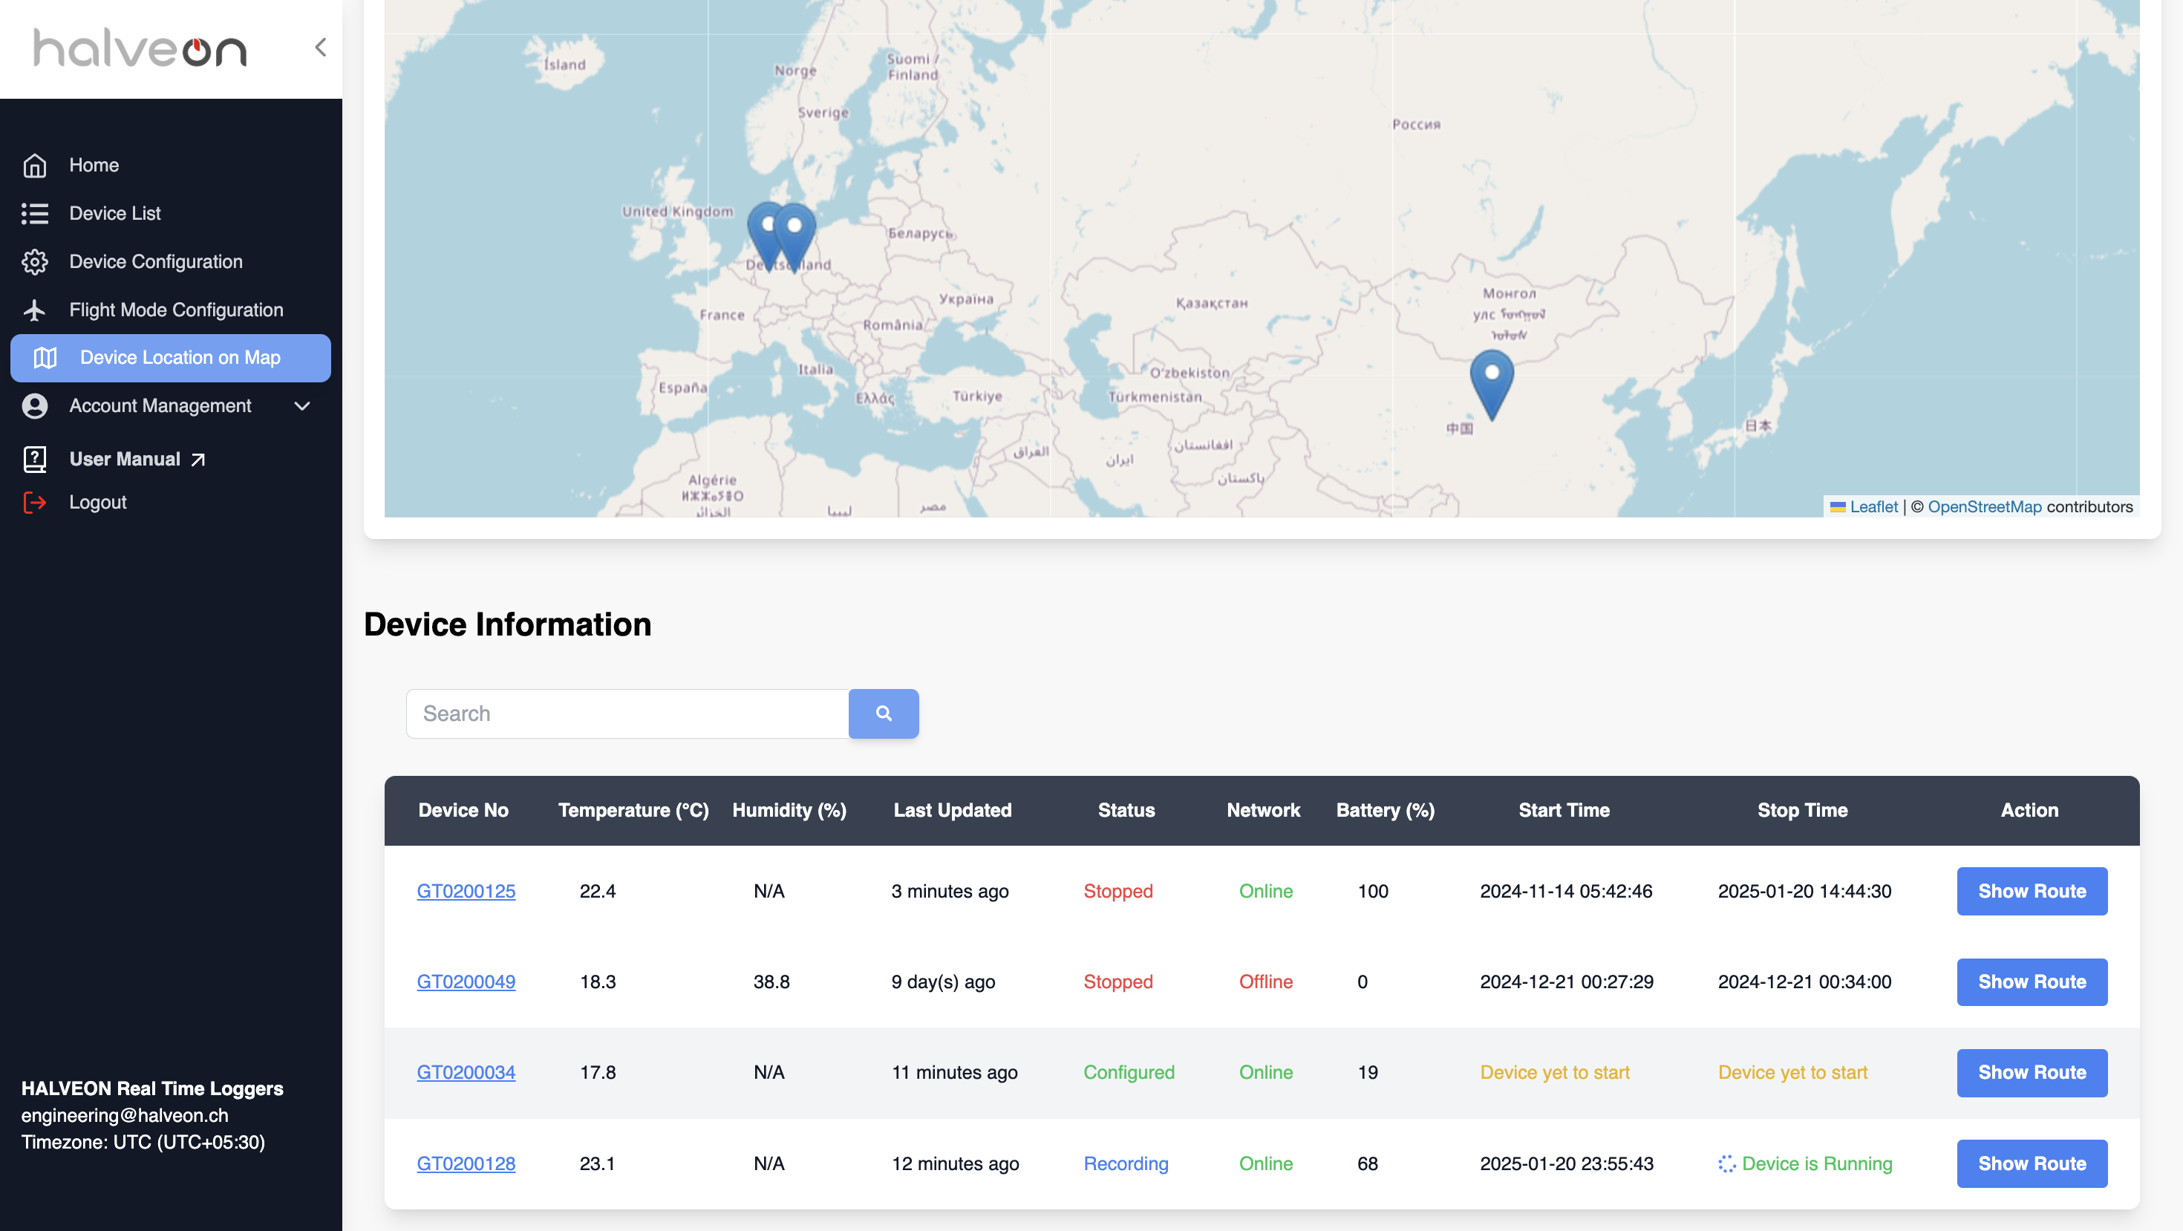The width and height of the screenshot is (2183, 1231).
Task: Click the Last Updated column header
Action: (x=953, y=811)
